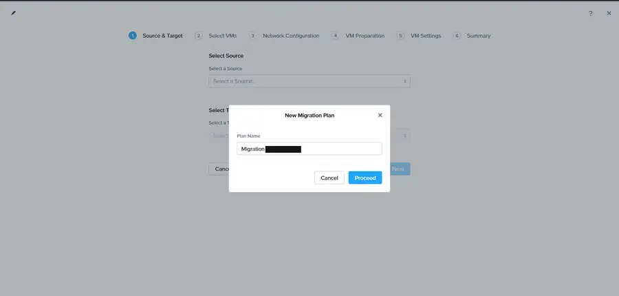Go to Network Configuration step
This screenshot has width=619, height=296.
pos(291,36)
